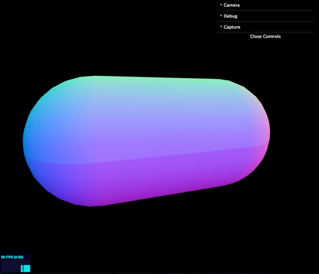Click Close Controls to collapse the GUI
319x274 pixels.
point(265,36)
